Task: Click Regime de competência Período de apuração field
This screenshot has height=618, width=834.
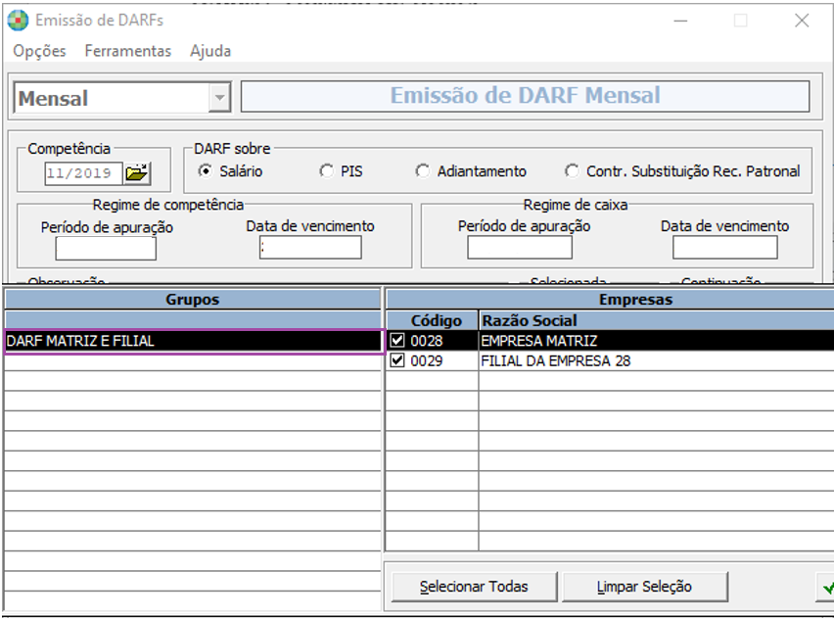Action: [106, 248]
